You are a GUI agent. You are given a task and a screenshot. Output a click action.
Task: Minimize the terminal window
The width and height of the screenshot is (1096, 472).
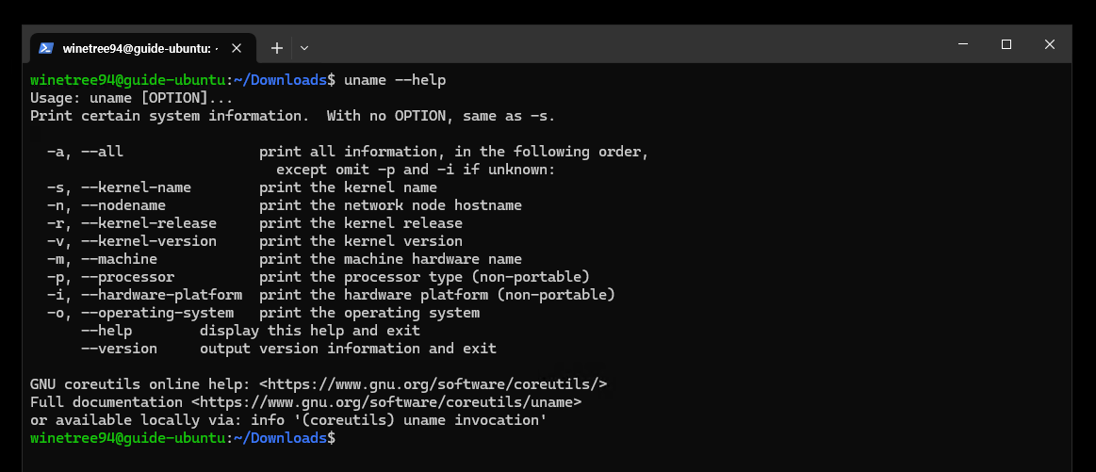(x=963, y=44)
